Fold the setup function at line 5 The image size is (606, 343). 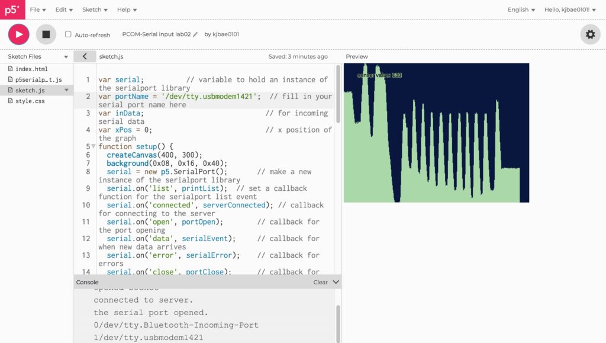[93, 146]
